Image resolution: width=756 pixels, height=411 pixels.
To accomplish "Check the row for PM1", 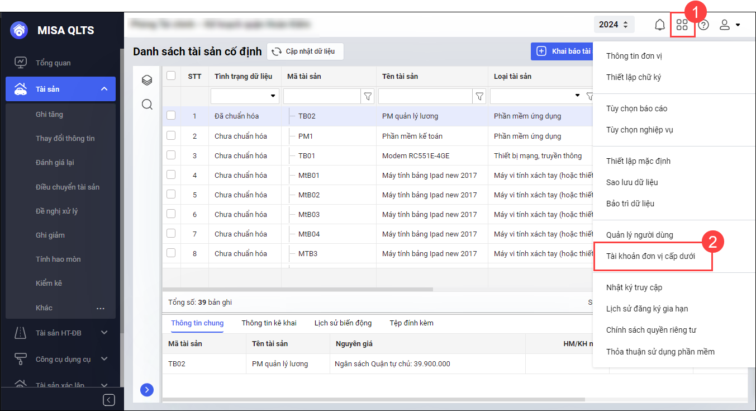I will point(171,135).
